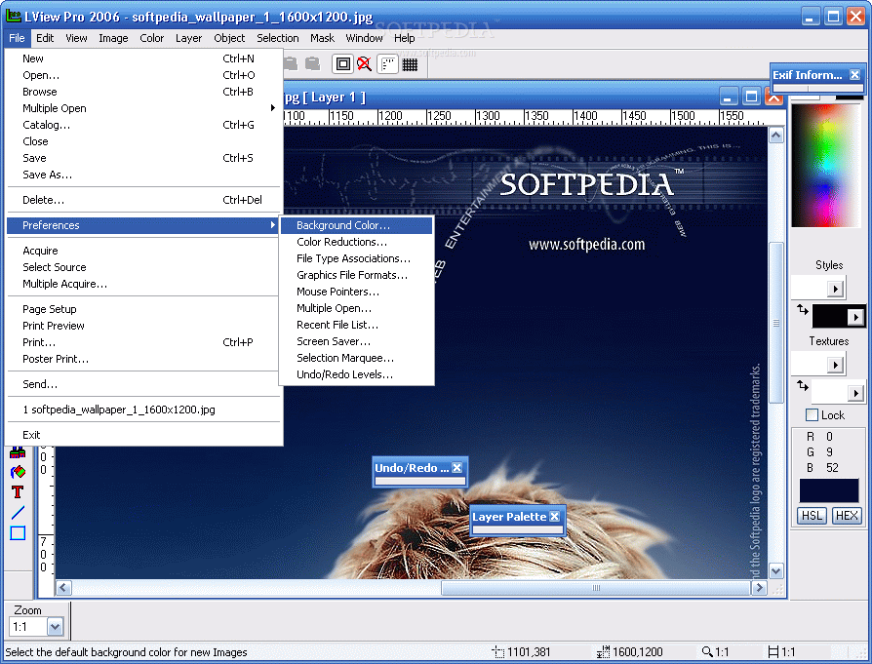Open the Selection menu
The image size is (872, 664).
pyautogui.click(x=278, y=38)
